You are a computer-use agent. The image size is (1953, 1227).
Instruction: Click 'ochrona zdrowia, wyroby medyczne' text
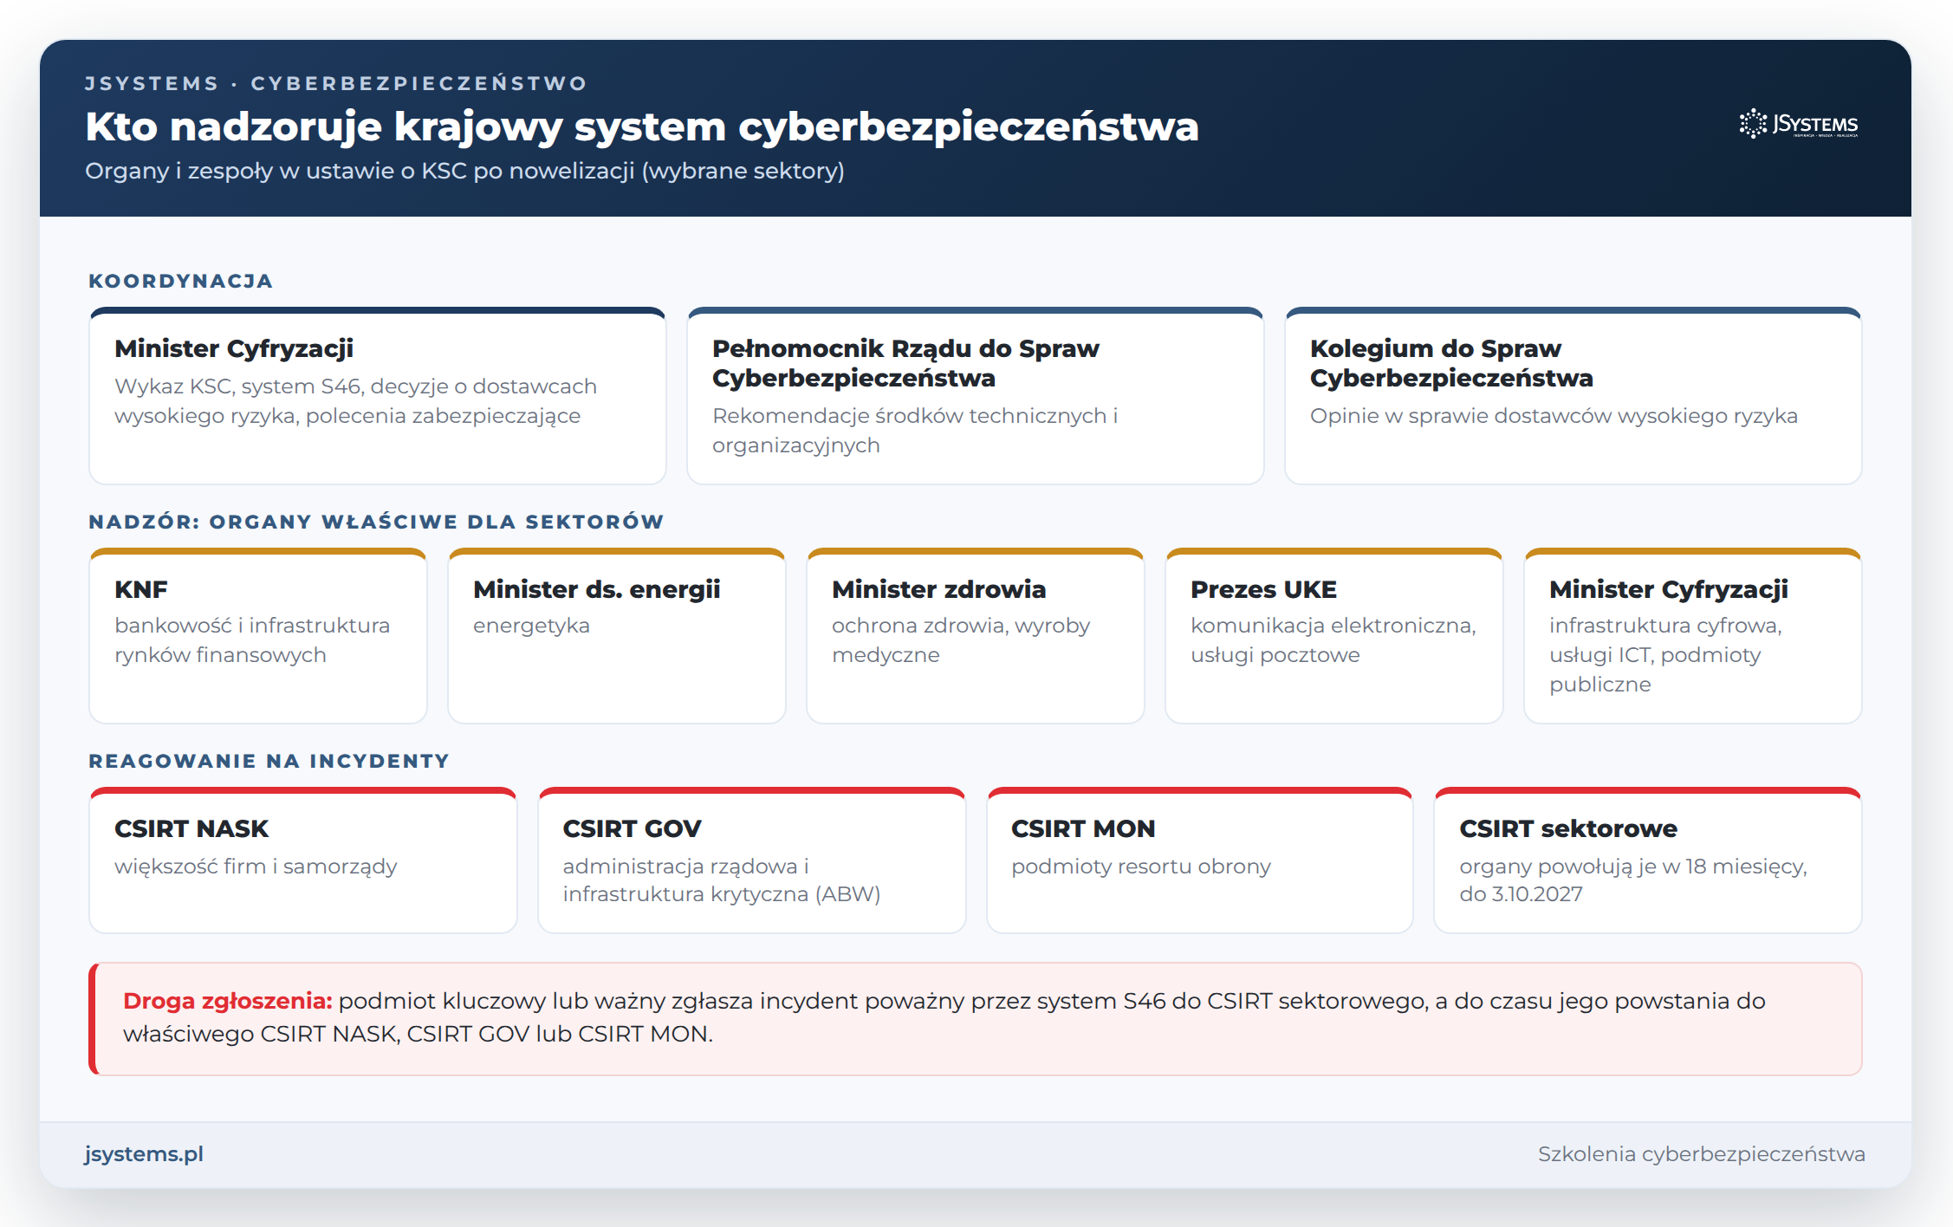[961, 640]
